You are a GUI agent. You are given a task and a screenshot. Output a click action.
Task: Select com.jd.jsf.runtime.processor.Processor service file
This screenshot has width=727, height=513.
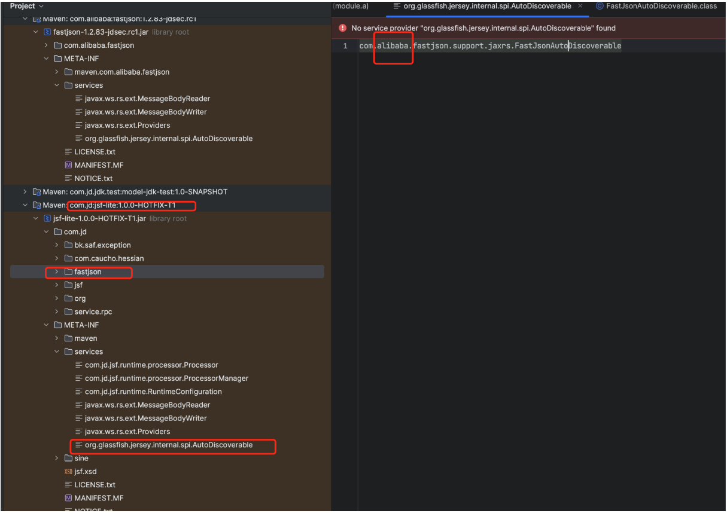151,365
